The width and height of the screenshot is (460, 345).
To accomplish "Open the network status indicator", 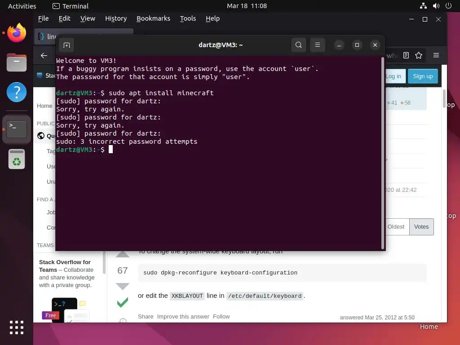I will point(423,6).
